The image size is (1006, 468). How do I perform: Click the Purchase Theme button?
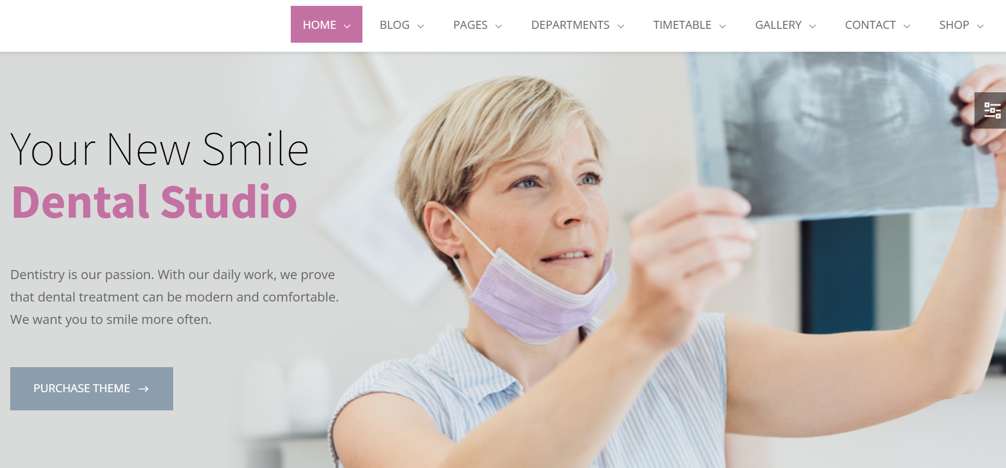point(91,388)
